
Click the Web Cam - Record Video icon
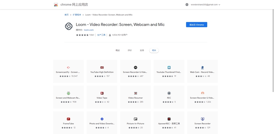tap(202, 67)
